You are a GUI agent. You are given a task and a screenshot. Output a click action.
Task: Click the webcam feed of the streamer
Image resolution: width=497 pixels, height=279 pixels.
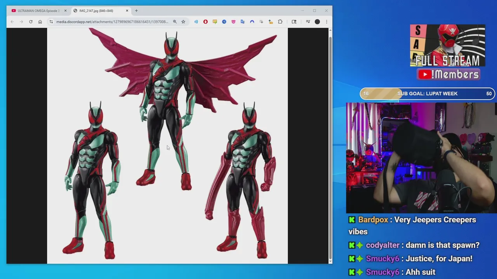[421, 158]
